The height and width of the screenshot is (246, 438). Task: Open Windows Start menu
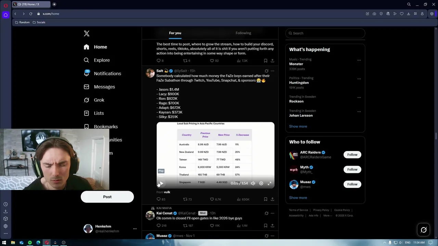pos(4,243)
